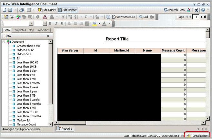Viewport: 212px width, 139px height.
Task: Click the filter funnel icon
Action: click(x=63, y=17)
